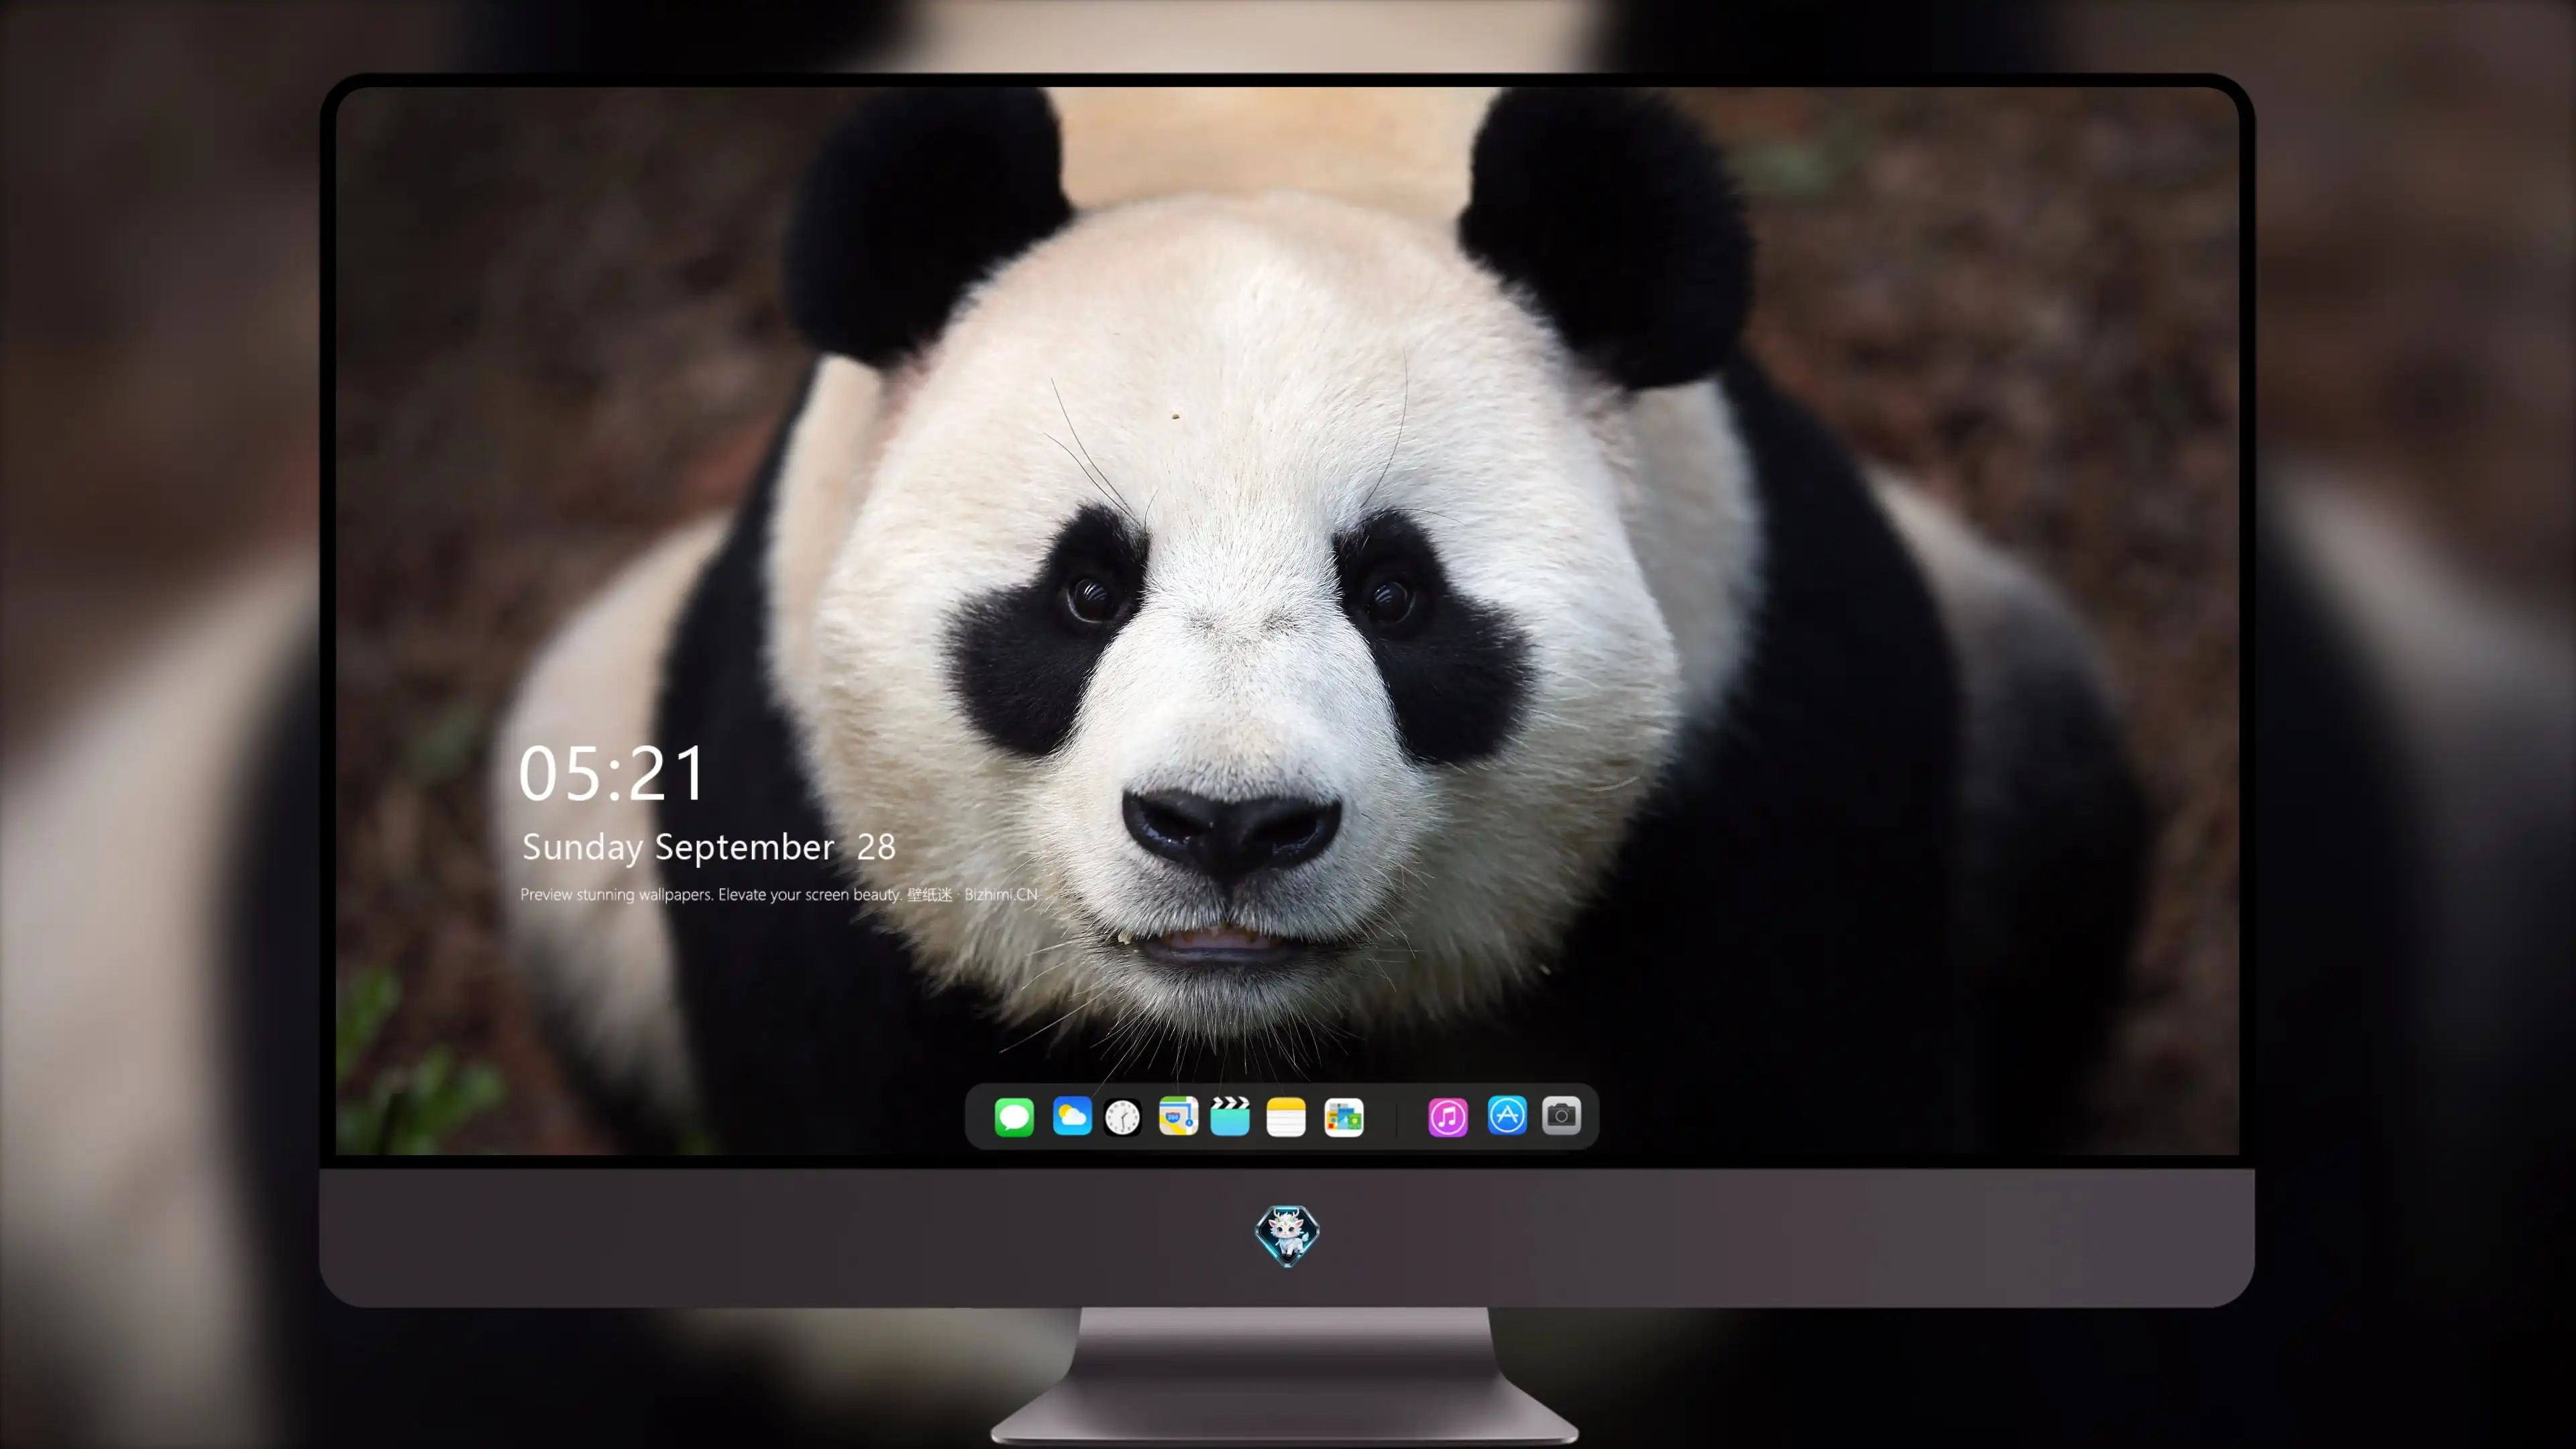Screen dimensions: 2576x1449
Task: Click the dragon mascot logo on the monitor chin
Action: (x=1287, y=1236)
